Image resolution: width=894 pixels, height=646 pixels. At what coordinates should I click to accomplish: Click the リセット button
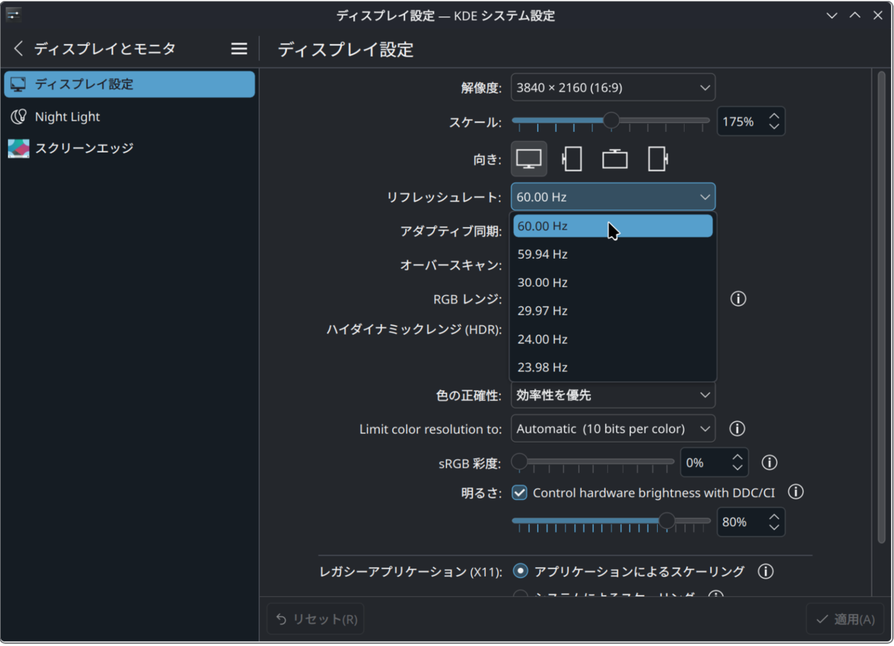[x=314, y=618]
